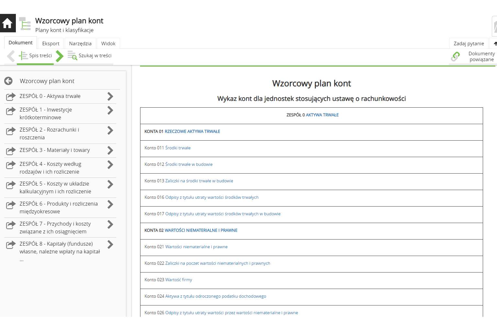
Task: Click the share arrow icon for ZESPÓŁ 7
Action: 11,225
